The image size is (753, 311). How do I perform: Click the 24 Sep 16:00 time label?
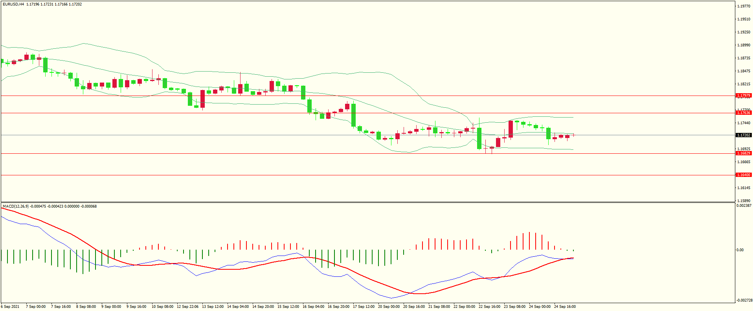coord(565,307)
